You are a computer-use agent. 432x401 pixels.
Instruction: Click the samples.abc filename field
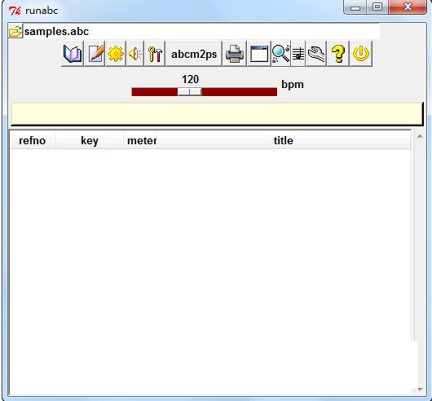click(201, 31)
